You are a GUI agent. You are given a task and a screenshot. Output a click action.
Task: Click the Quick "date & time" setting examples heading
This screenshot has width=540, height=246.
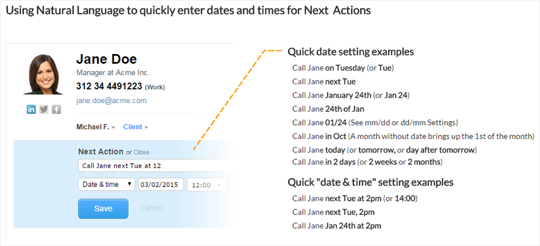[370, 182]
